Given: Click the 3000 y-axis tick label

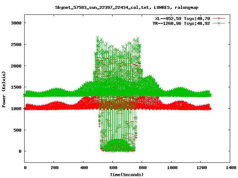Looking at the screenshot, I should coord(16,23).
